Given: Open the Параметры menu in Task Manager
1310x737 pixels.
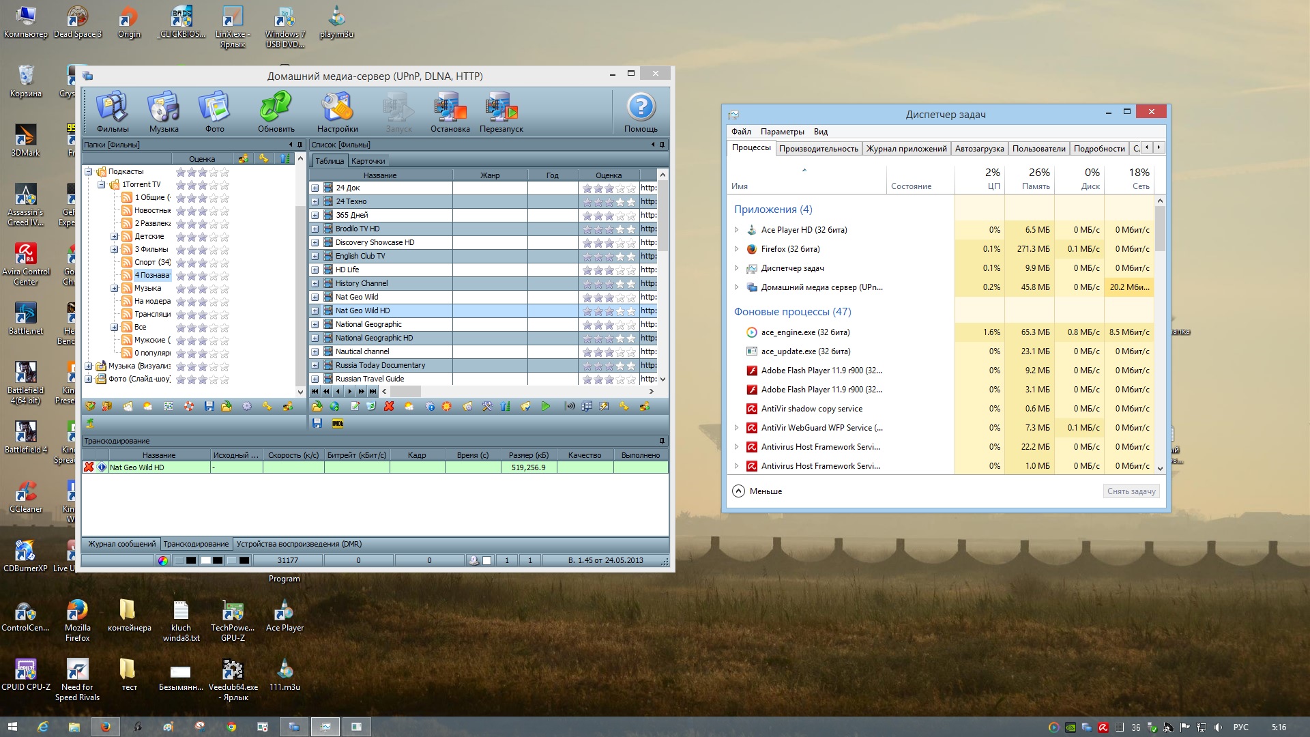Looking at the screenshot, I should tap(782, 132).
